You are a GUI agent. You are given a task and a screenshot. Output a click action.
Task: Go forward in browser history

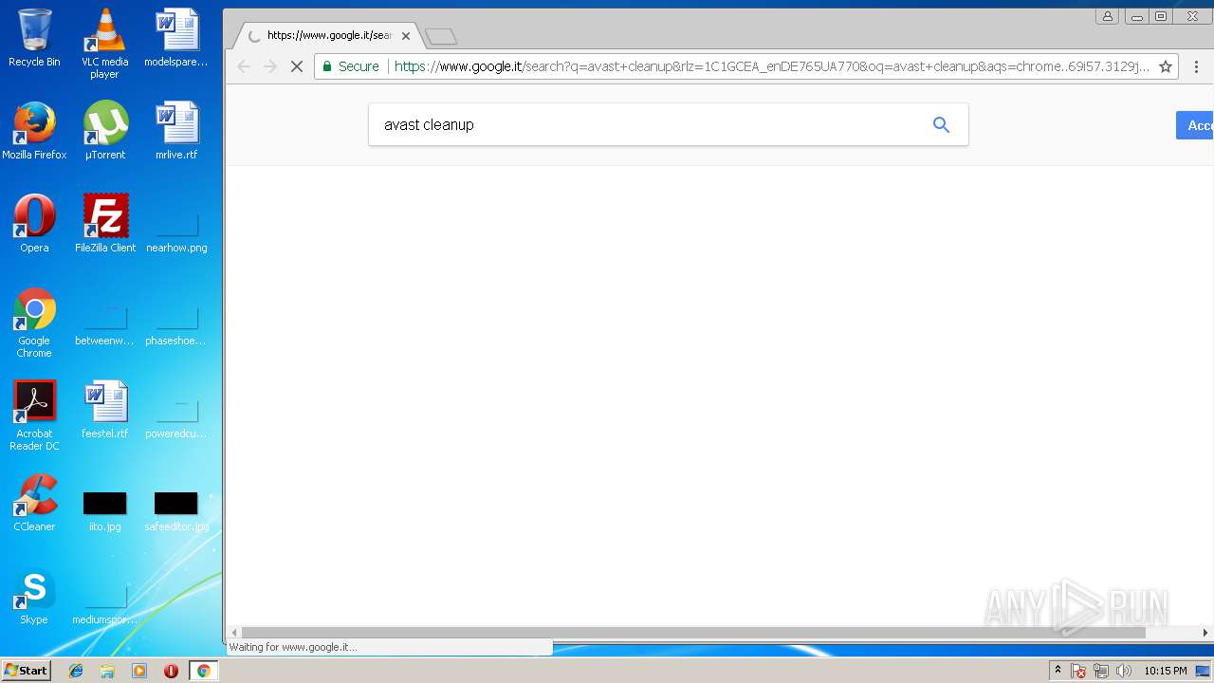click(270, 66)
